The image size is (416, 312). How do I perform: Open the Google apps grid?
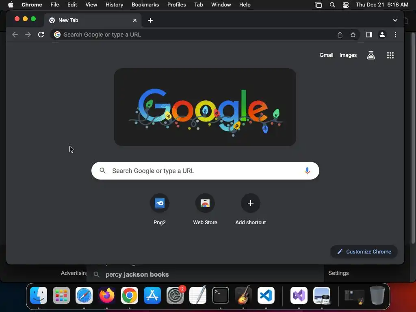pos(390,55)
